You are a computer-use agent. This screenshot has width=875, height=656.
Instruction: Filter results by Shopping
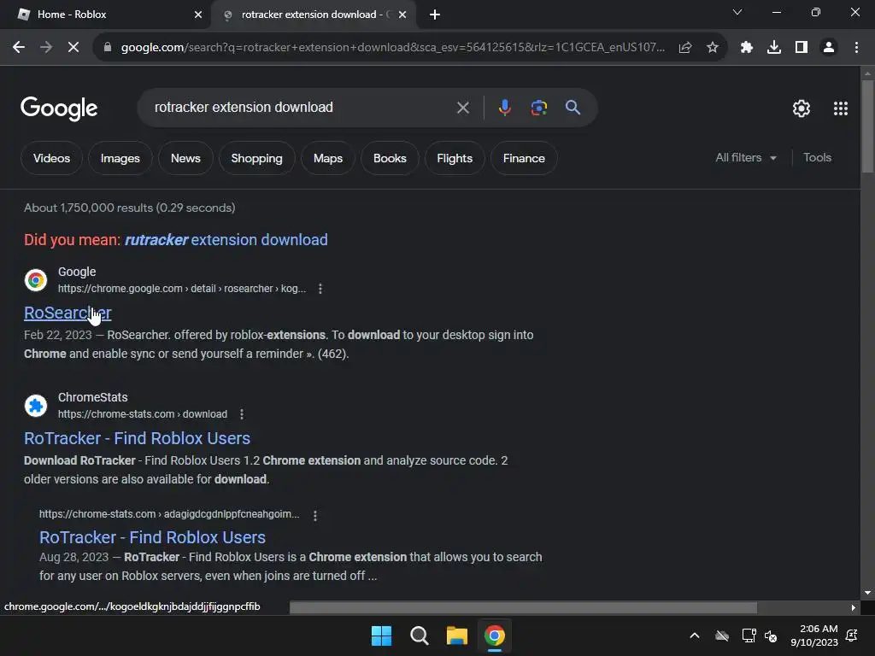point(256,158)
